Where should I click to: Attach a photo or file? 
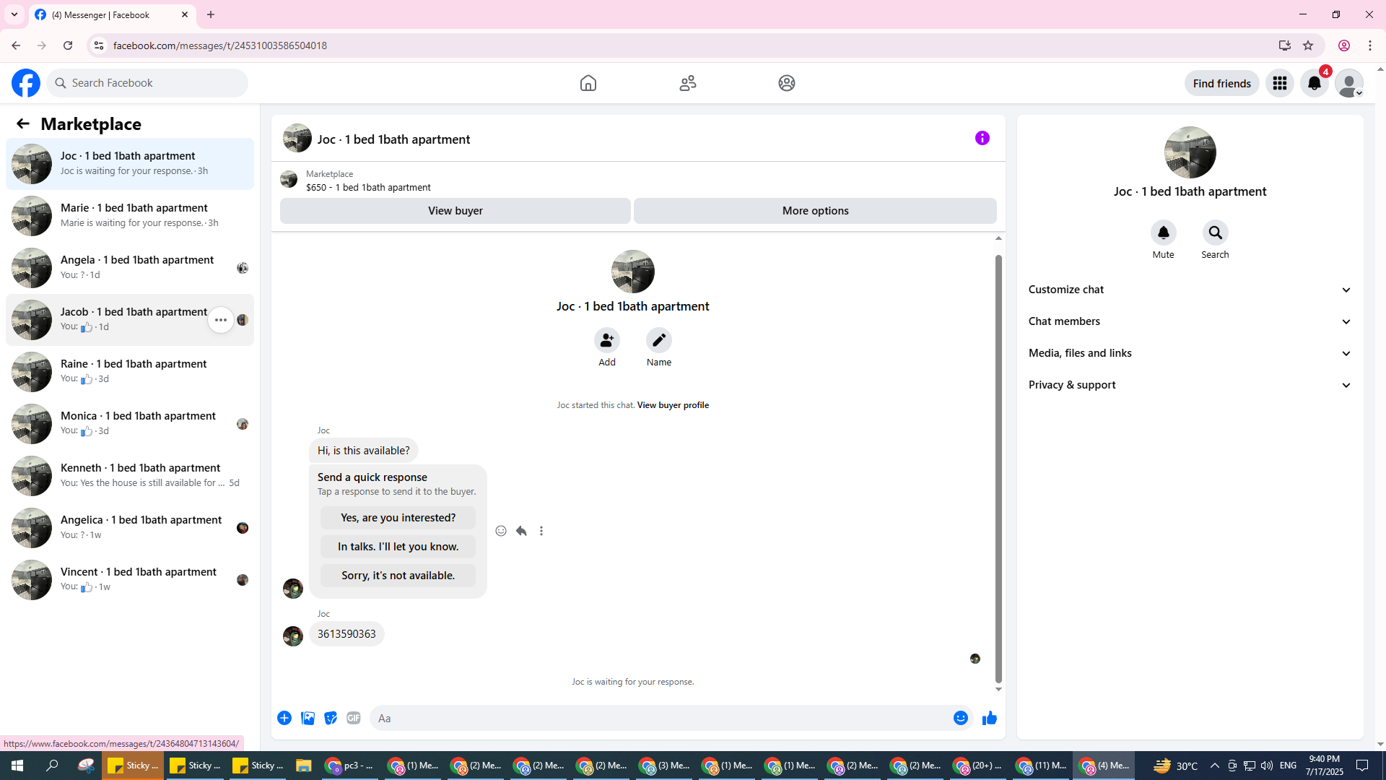308,718
